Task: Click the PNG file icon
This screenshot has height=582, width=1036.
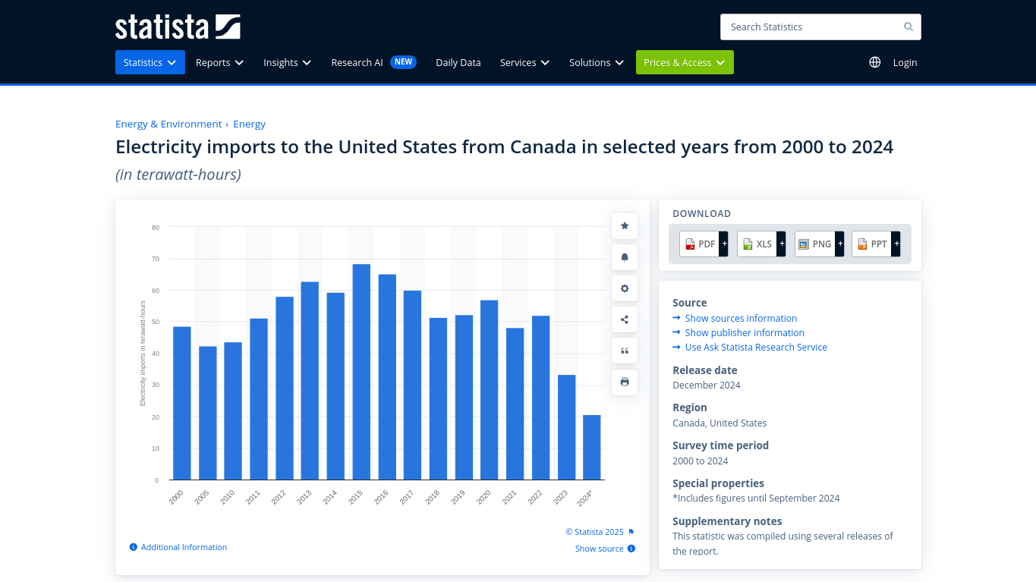Action: point(804,244)
